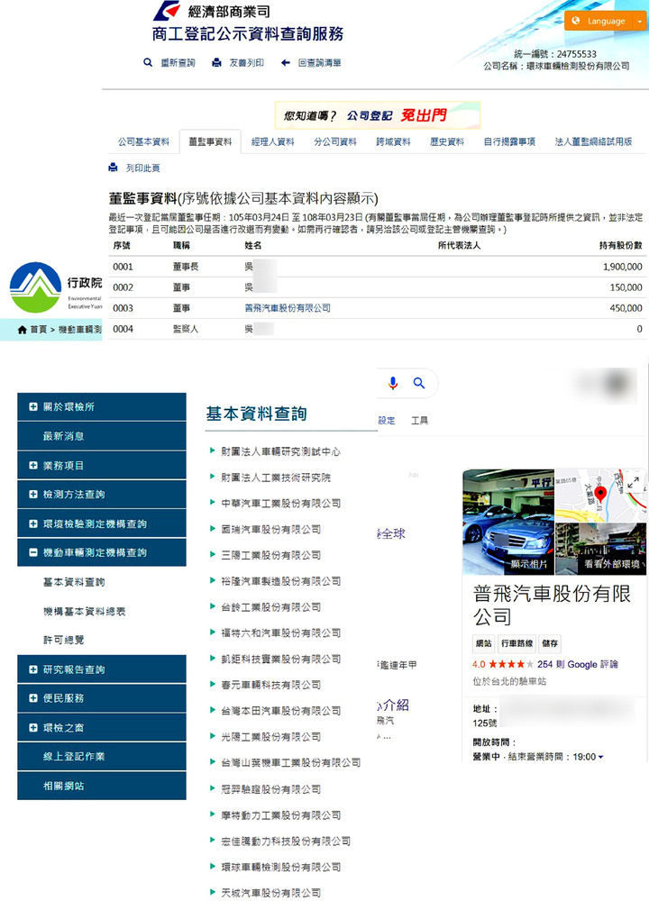Click the 回查詢清單 back arrow icon
The image size is (649, 910).
[285, 63]
